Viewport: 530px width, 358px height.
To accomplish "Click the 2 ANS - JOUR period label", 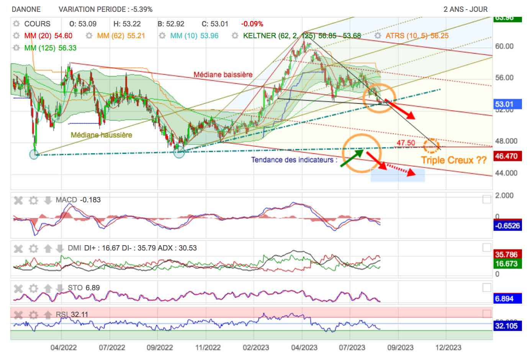I will pyautogui.click(x=466, y=9).
